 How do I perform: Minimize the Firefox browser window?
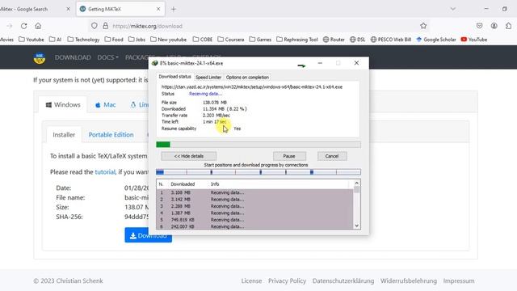point(486,9)
